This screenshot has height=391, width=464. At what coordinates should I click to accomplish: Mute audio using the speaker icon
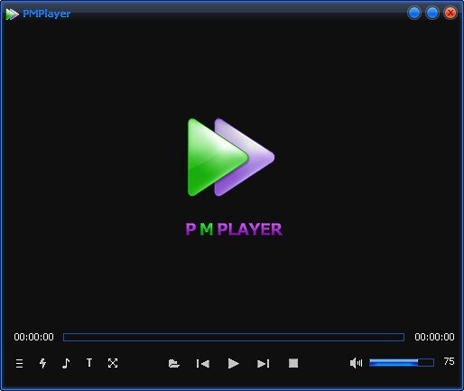(x=356, y=363)
